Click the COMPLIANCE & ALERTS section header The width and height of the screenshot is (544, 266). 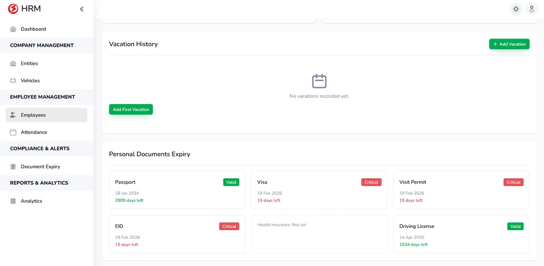point(39,149)
